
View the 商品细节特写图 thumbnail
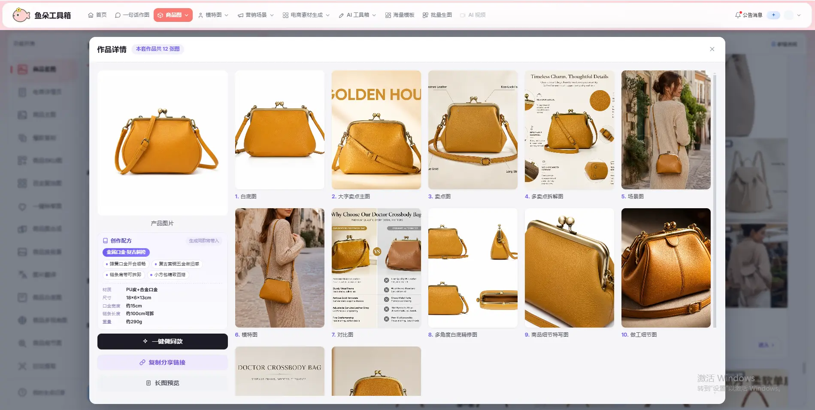570,268
